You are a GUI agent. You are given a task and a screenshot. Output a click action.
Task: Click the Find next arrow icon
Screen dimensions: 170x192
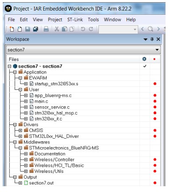click(x=158, y=29)
